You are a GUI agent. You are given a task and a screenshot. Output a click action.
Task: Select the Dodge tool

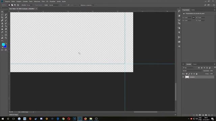(x=6, y=29)
